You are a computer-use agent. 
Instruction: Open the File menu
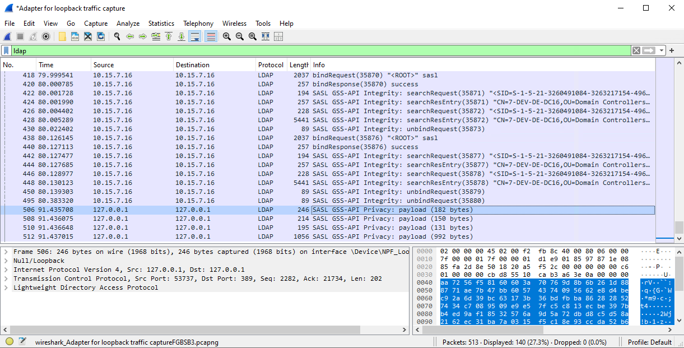[x=10, y=24]
